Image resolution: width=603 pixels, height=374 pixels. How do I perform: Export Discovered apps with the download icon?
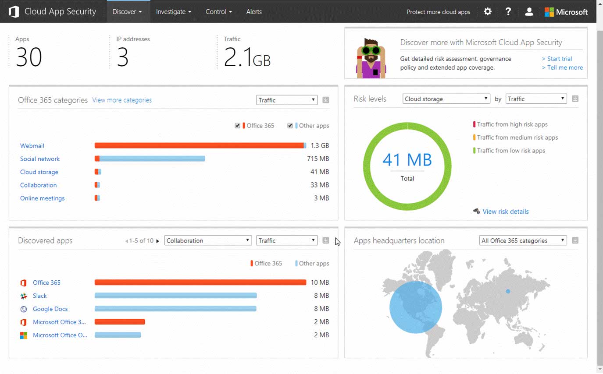326,240
